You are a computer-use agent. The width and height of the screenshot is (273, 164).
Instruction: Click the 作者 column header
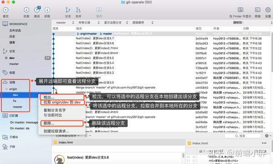tap(216, 29)
